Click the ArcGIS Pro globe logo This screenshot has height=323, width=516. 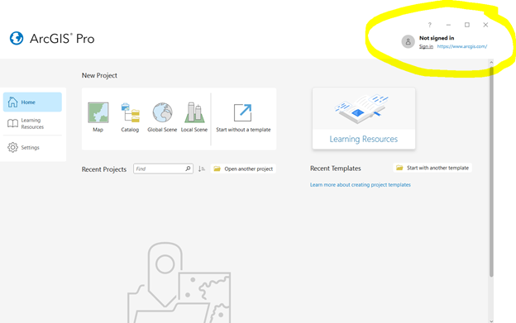17,38
